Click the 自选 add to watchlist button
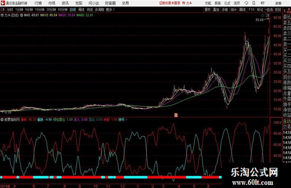 [x=269, y=10]
